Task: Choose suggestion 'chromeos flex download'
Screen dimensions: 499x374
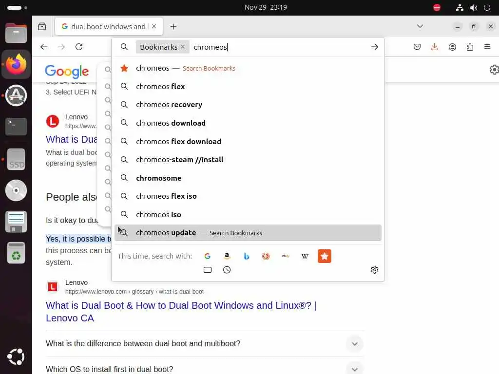Action: 248,142
